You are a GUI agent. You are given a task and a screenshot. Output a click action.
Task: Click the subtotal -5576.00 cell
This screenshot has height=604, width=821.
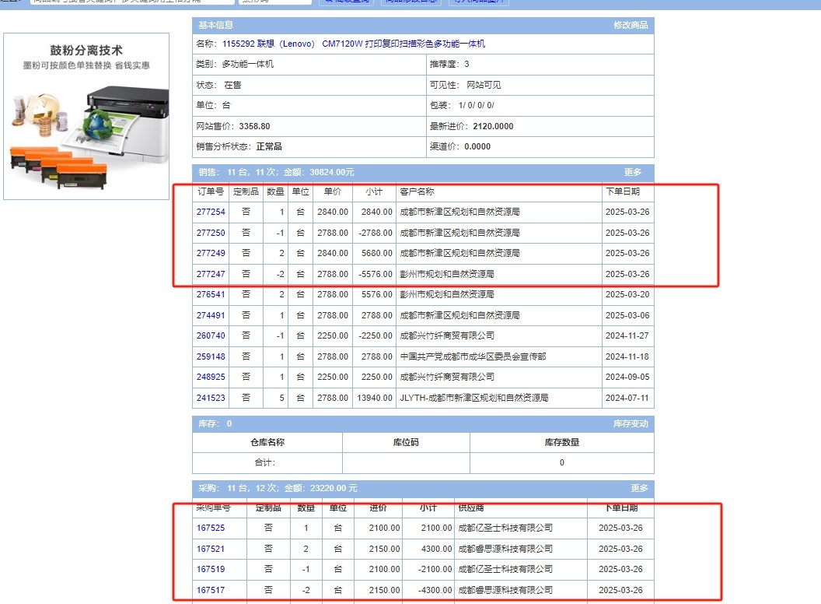(x=376, y=274)
